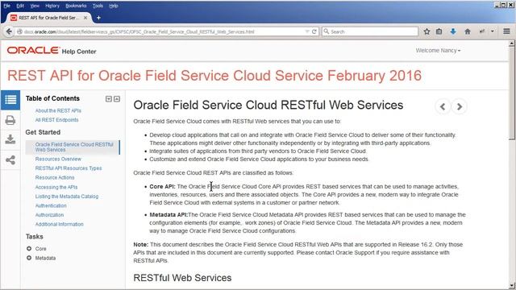Open the Bookmarks menu
Image resolution: width=516 pixels, height=290 pixels.
pos(76,6)
